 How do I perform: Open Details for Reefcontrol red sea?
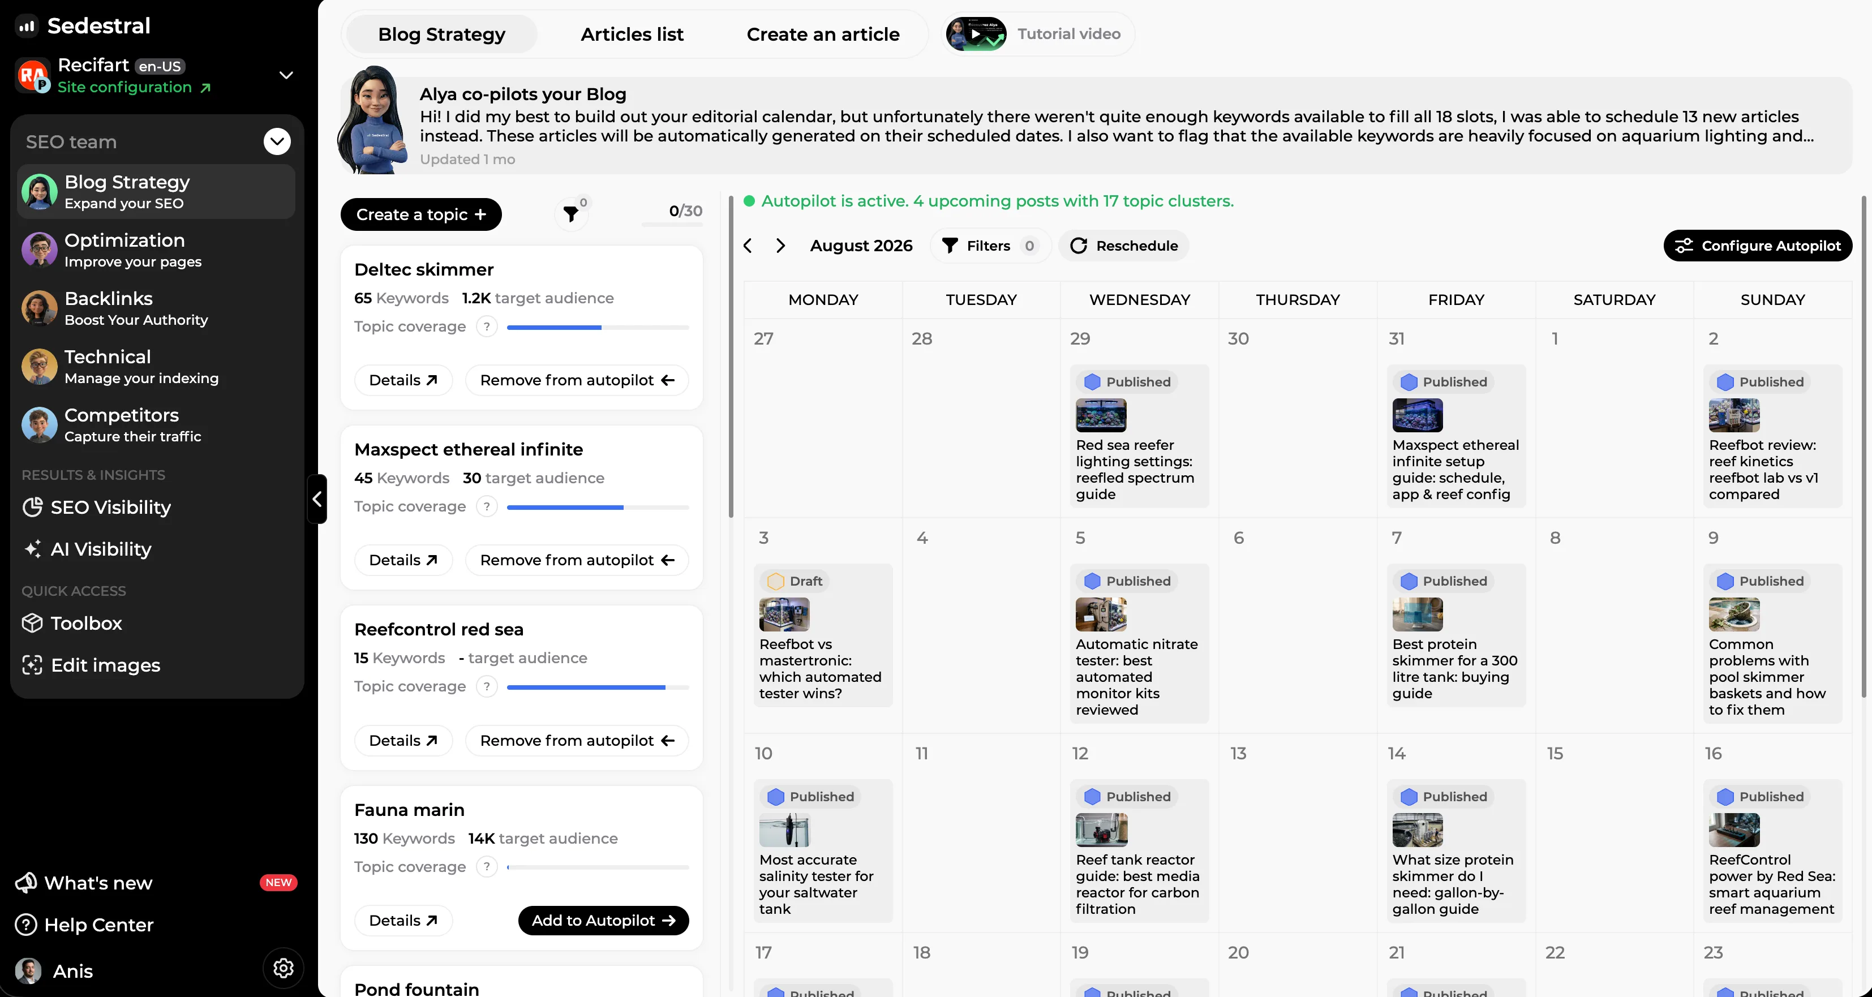coord(403,741)
